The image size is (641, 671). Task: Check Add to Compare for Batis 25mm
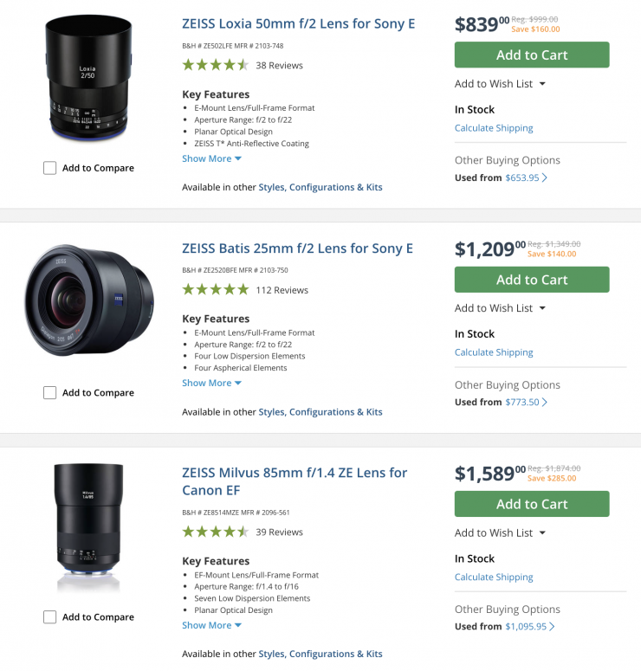(x=50, y=393)
